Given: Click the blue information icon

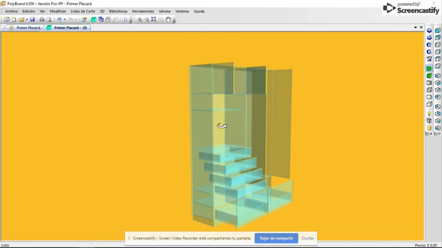Looking at the screenshot, I should tap(125, 20).
